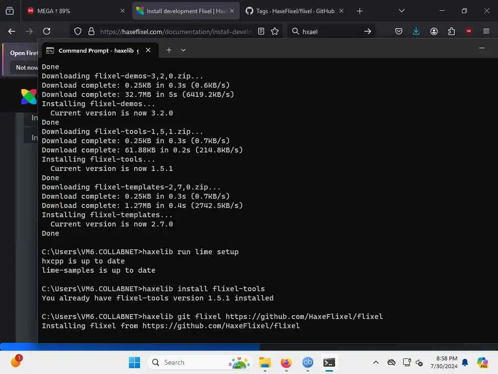Click the haxeflixel.com address bar
The image size is (498, 374).
point(176,32)
